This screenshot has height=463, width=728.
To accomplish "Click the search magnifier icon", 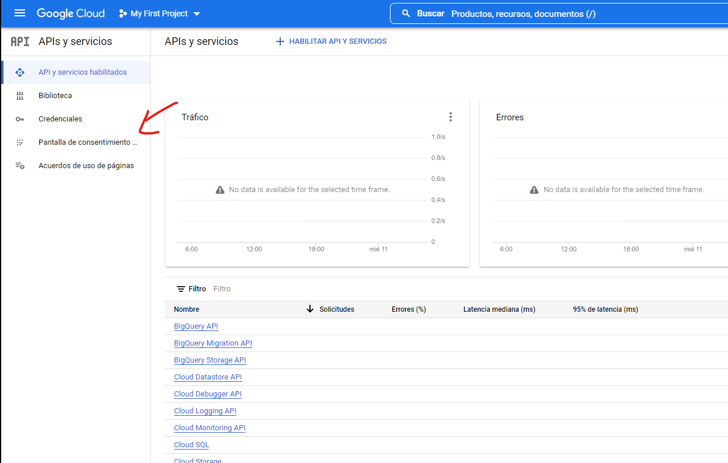I will click(x=406, y=13).
